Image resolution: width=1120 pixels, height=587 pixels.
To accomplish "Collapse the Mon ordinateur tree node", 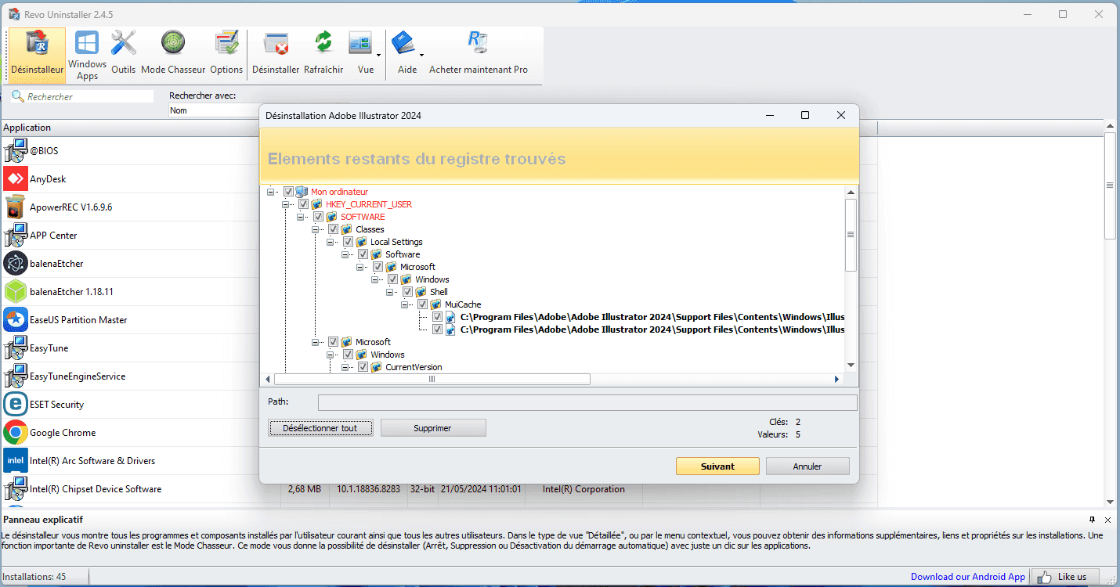I will pos(271,192).
